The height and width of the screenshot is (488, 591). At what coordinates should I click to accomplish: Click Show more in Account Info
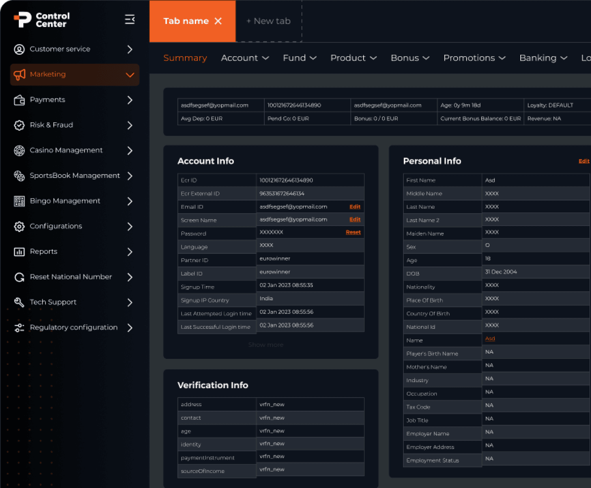click(265, 344)
